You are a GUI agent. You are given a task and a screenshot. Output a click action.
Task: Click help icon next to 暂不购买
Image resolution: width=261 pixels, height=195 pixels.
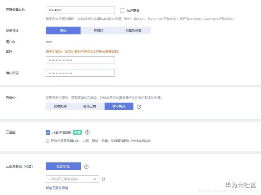[x=139, y=107]
